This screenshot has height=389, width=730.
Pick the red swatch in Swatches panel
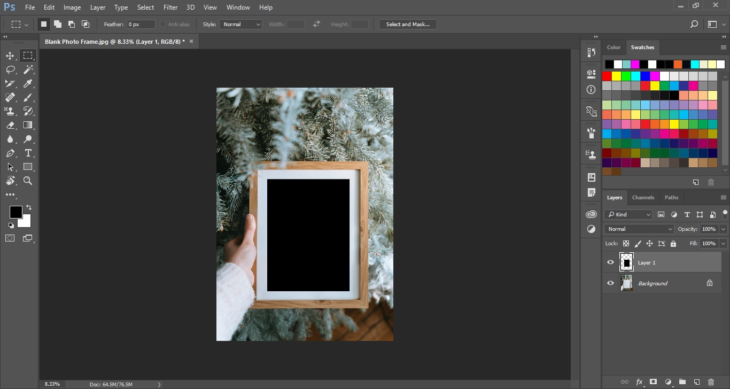coord(608,75)
